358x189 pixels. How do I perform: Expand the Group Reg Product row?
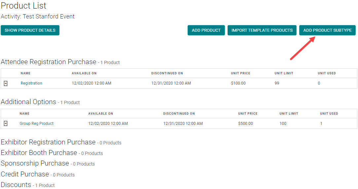click(6, 124)
